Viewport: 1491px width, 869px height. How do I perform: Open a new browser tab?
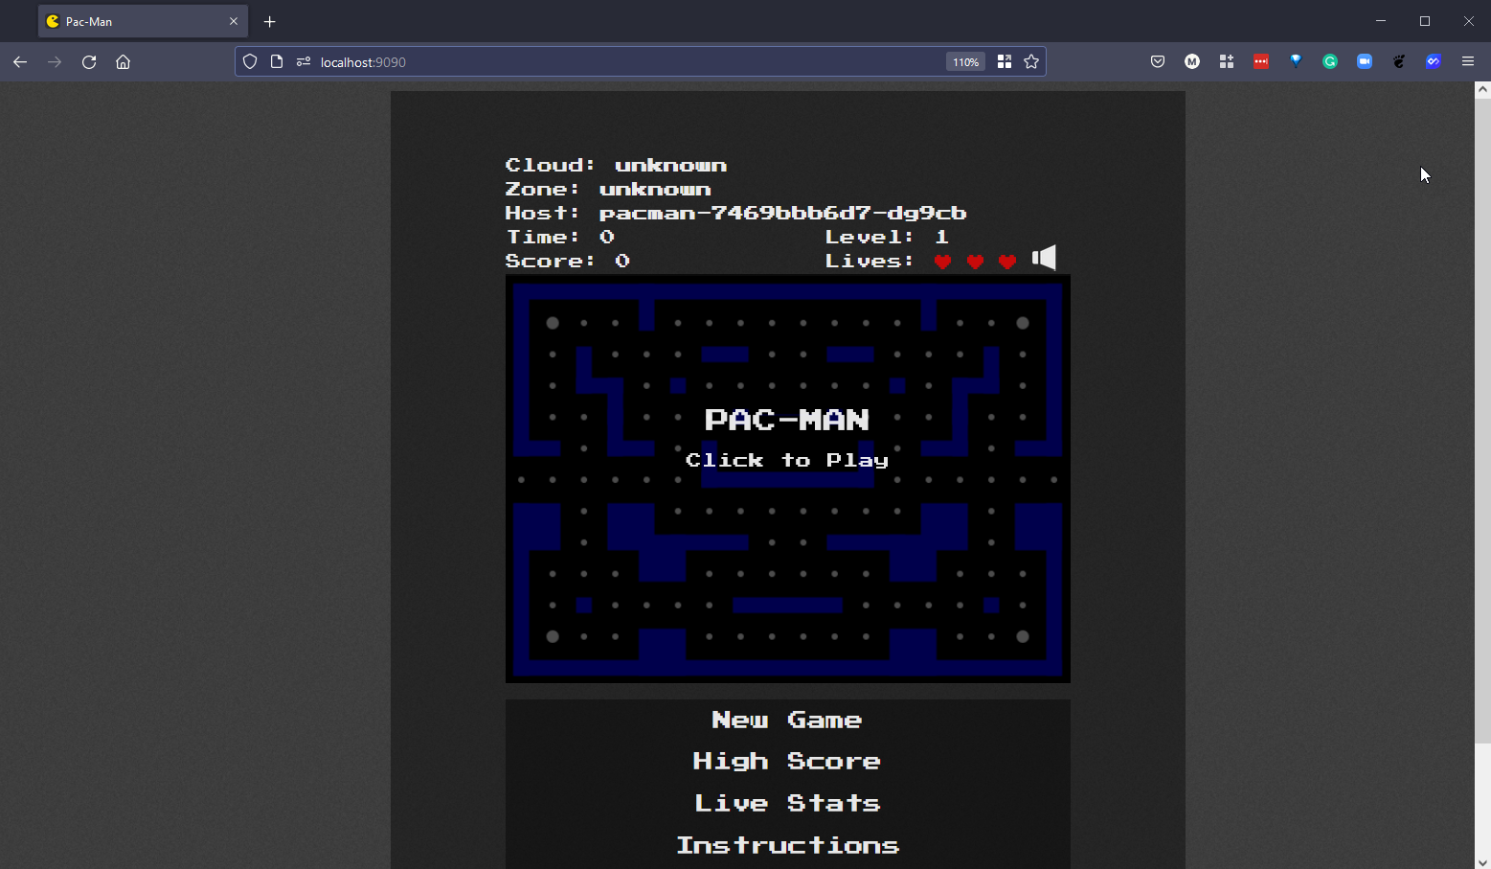270,22
